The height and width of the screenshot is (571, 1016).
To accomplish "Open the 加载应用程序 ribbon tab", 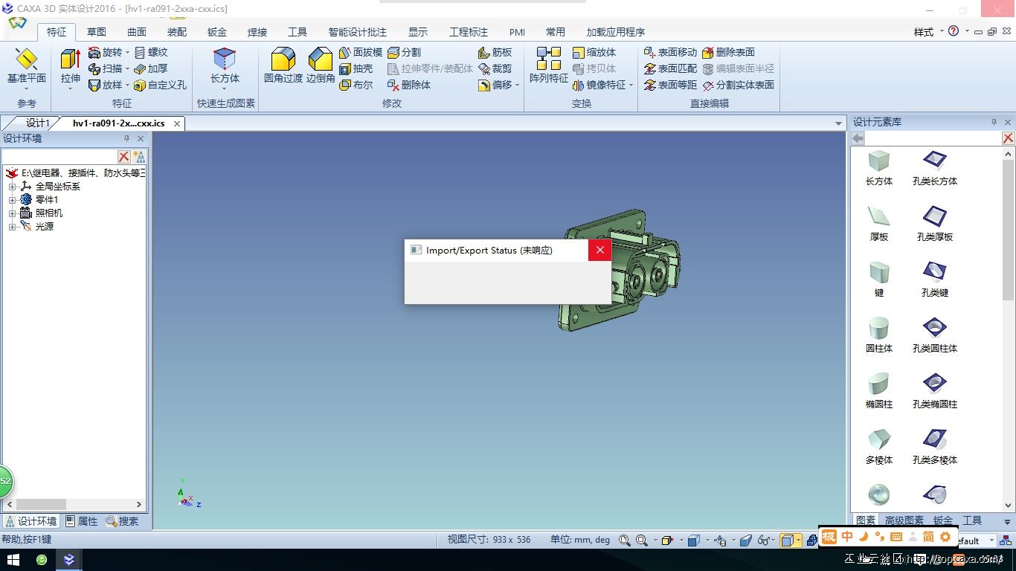I will point(616,32).
